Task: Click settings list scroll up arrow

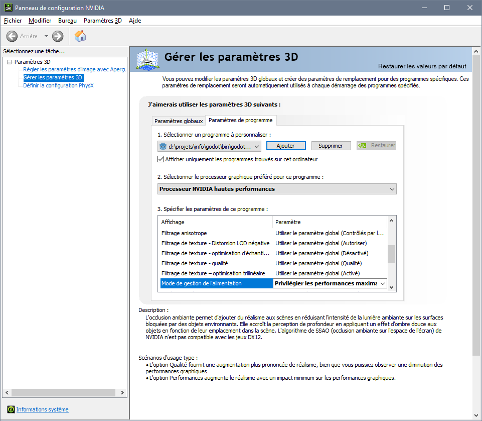Action: click(x=391, y=221)
